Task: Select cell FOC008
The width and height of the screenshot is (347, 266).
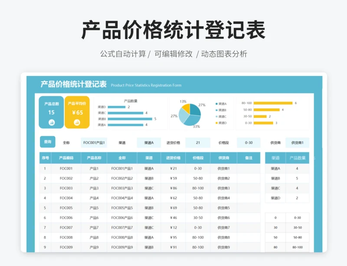Action: 66,237
